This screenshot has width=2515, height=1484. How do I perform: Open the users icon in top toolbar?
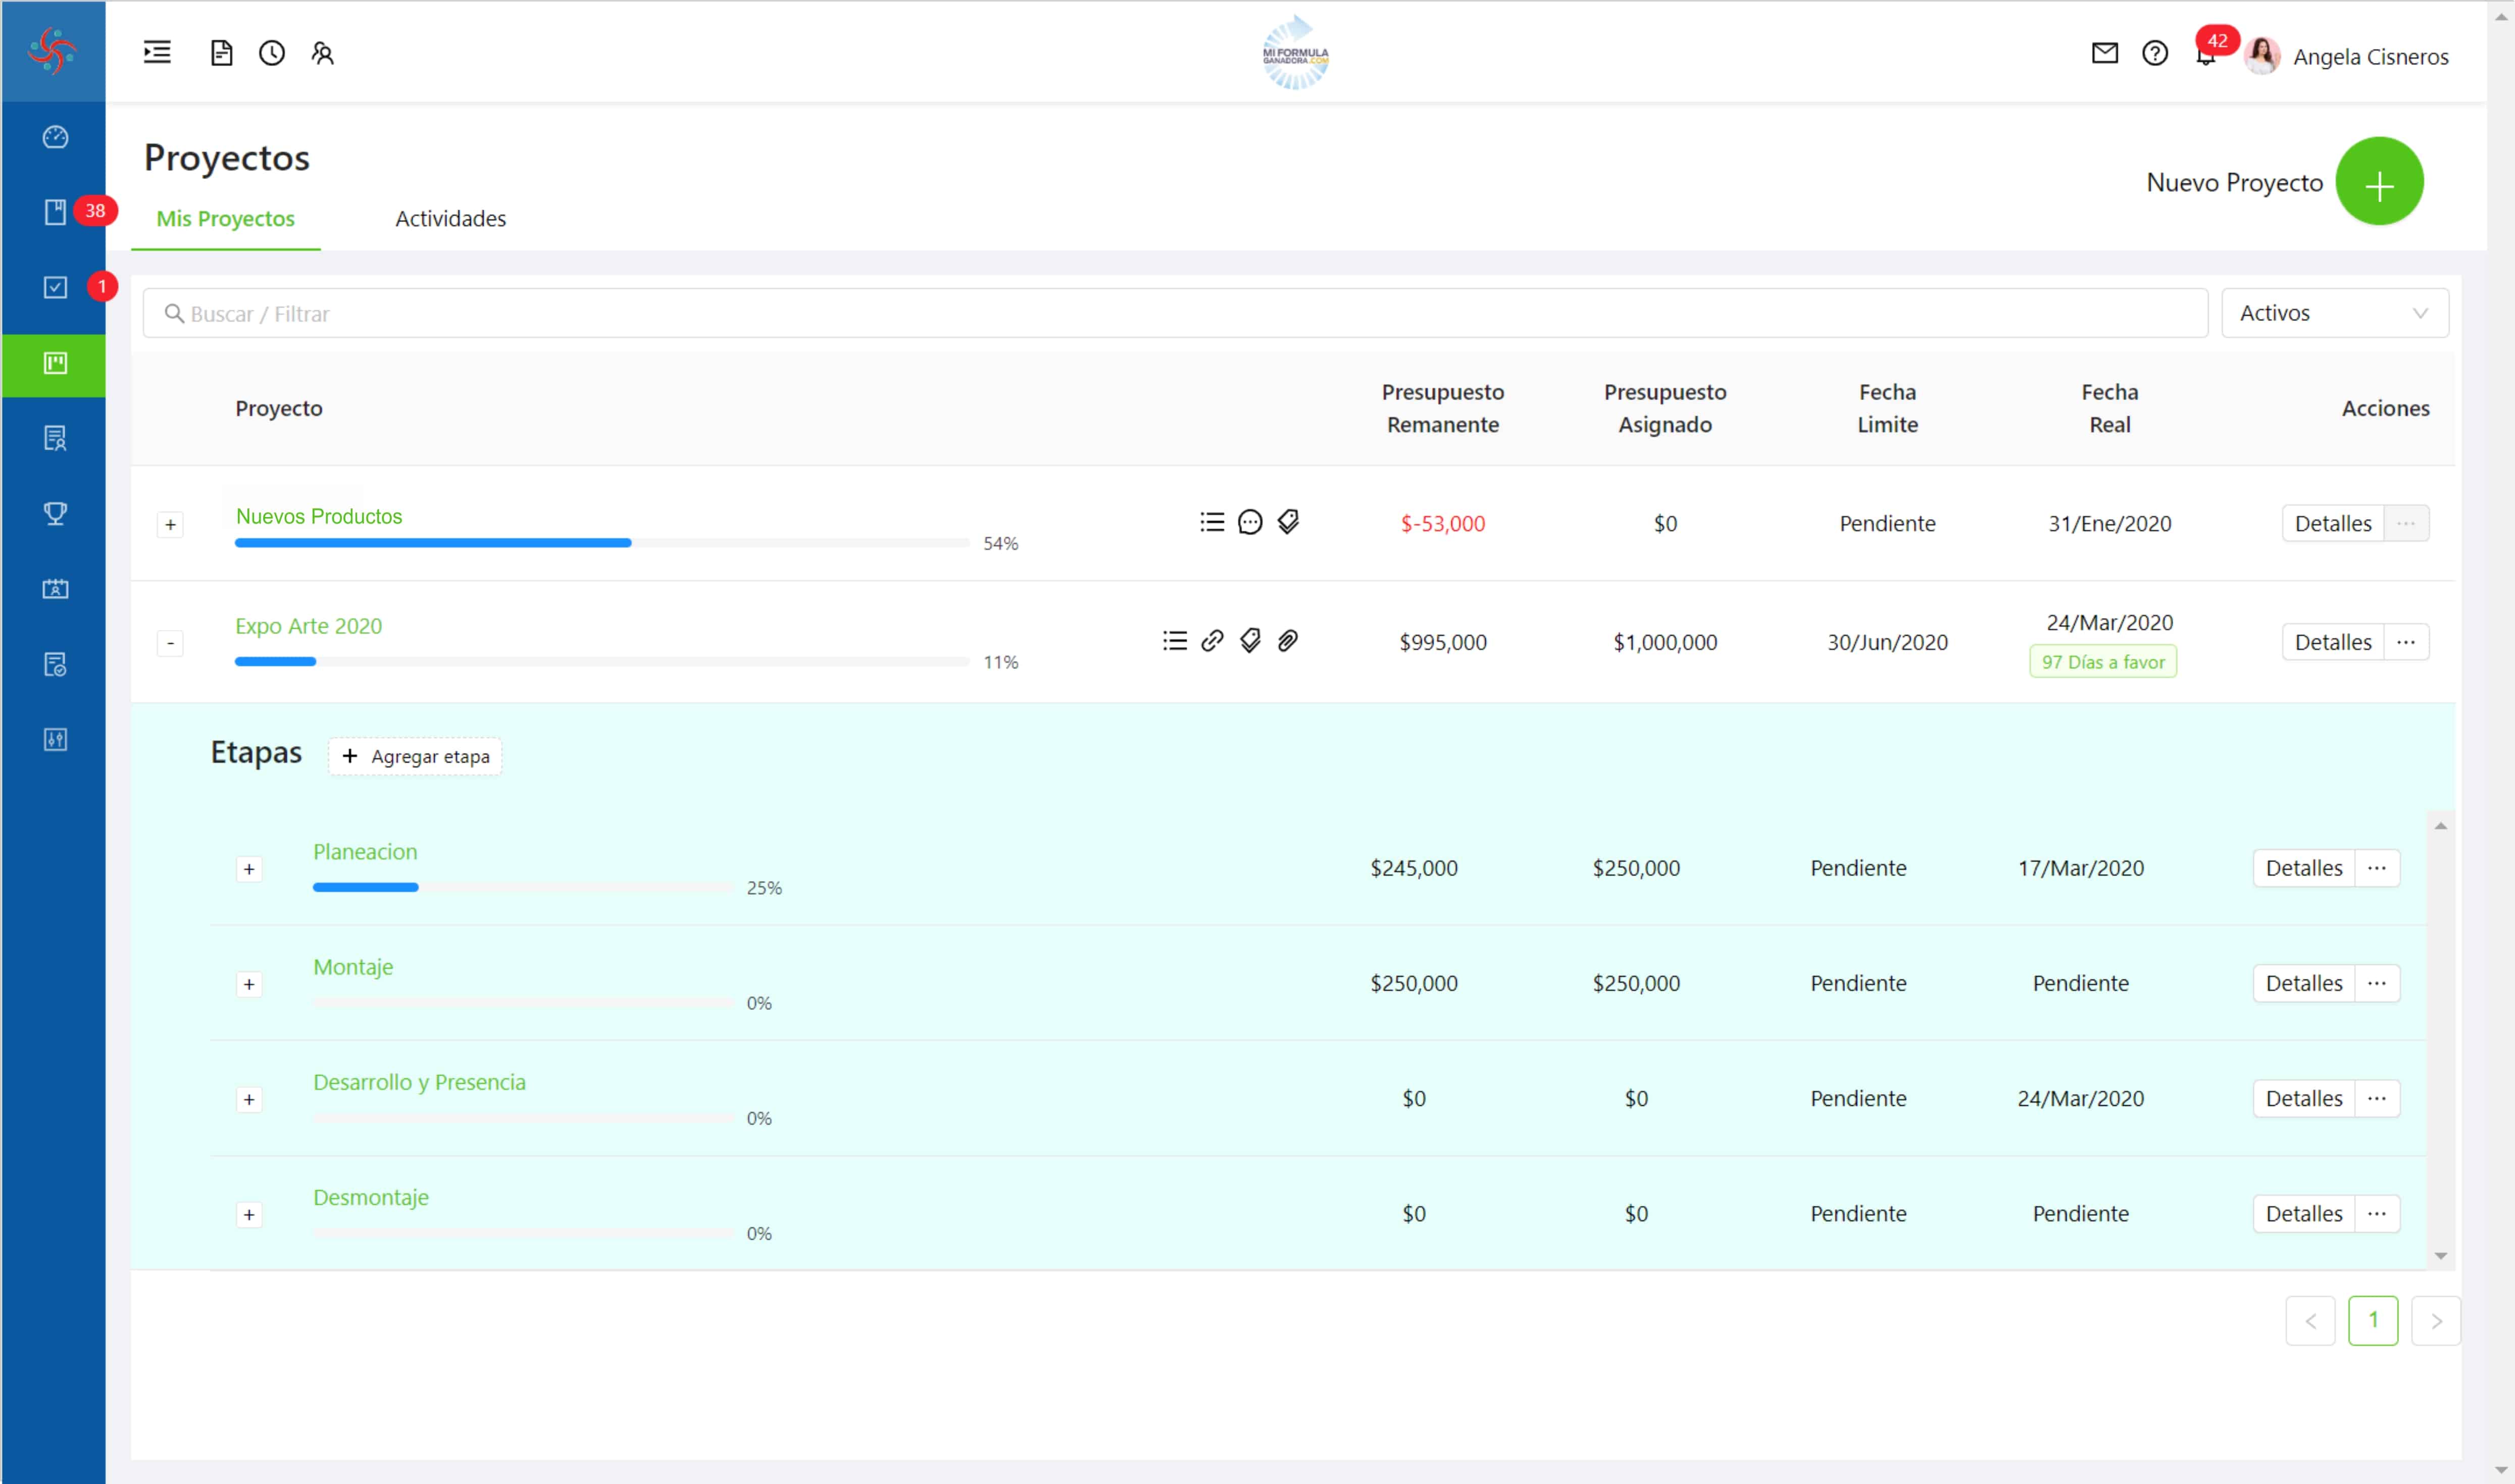322,52
